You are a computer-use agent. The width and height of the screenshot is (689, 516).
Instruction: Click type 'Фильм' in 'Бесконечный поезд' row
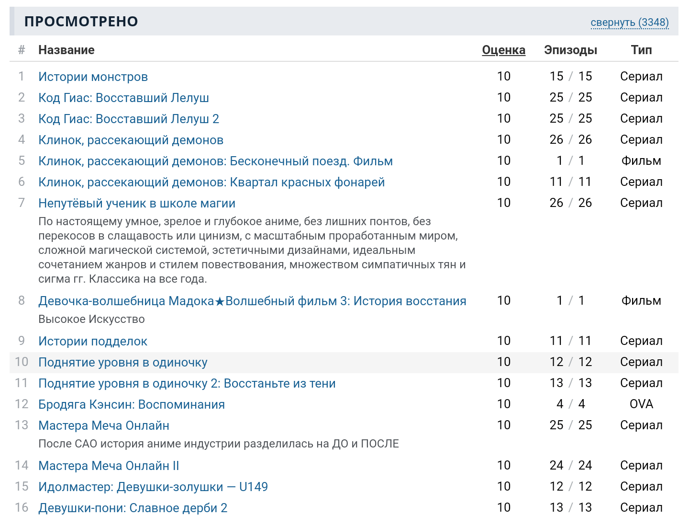(x=641, y=161)
